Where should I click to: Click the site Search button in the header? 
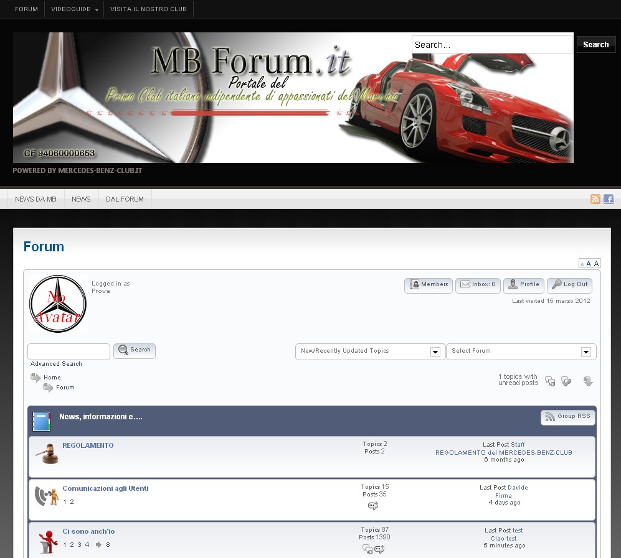tap(595, 44)
